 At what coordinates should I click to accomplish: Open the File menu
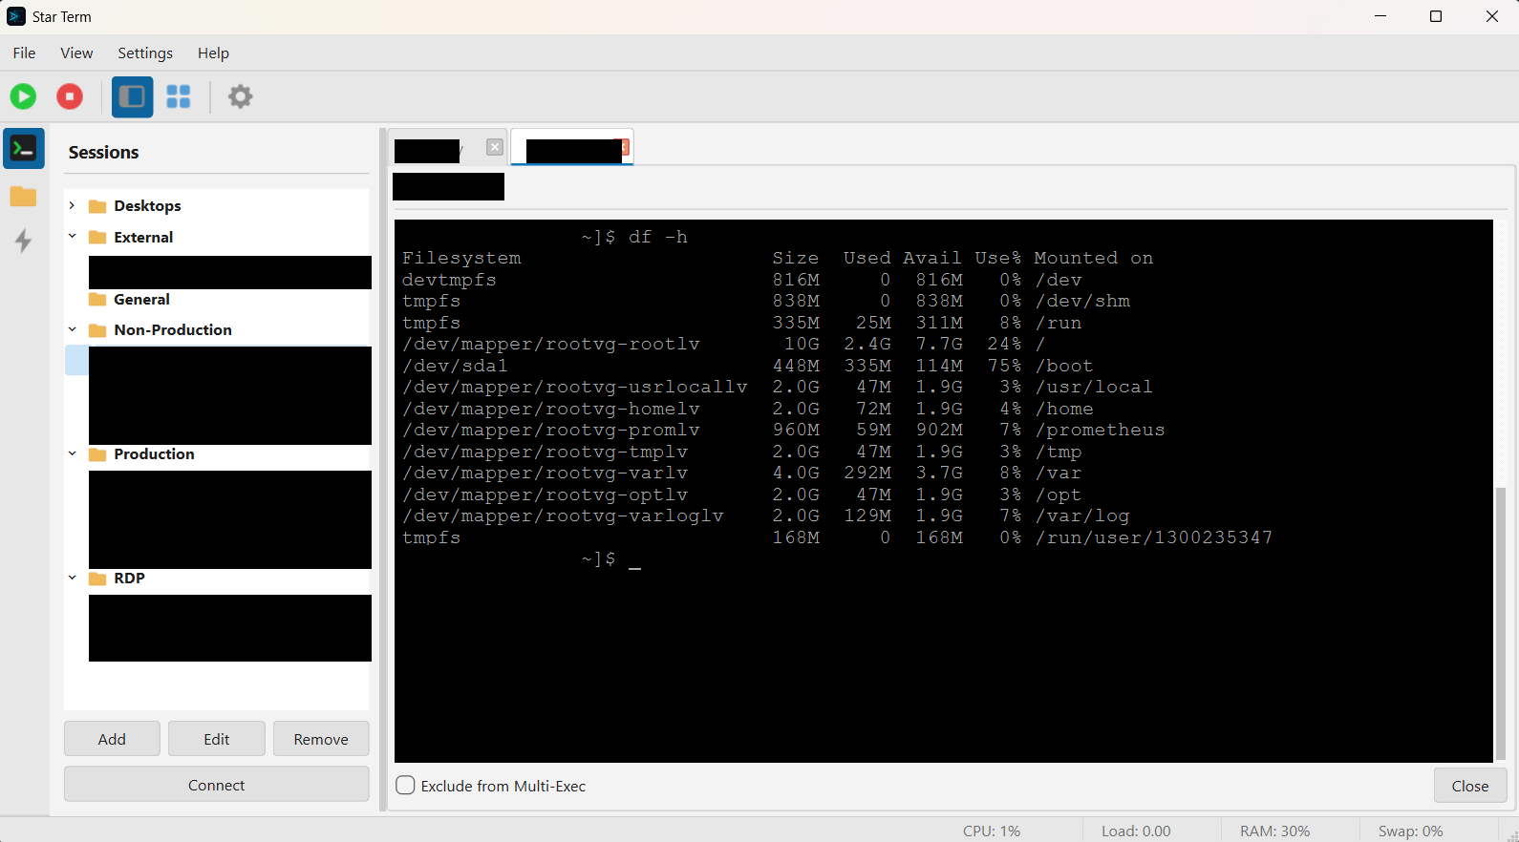(x=25, y=53)
